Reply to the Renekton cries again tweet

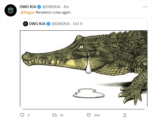pos(22,115)
